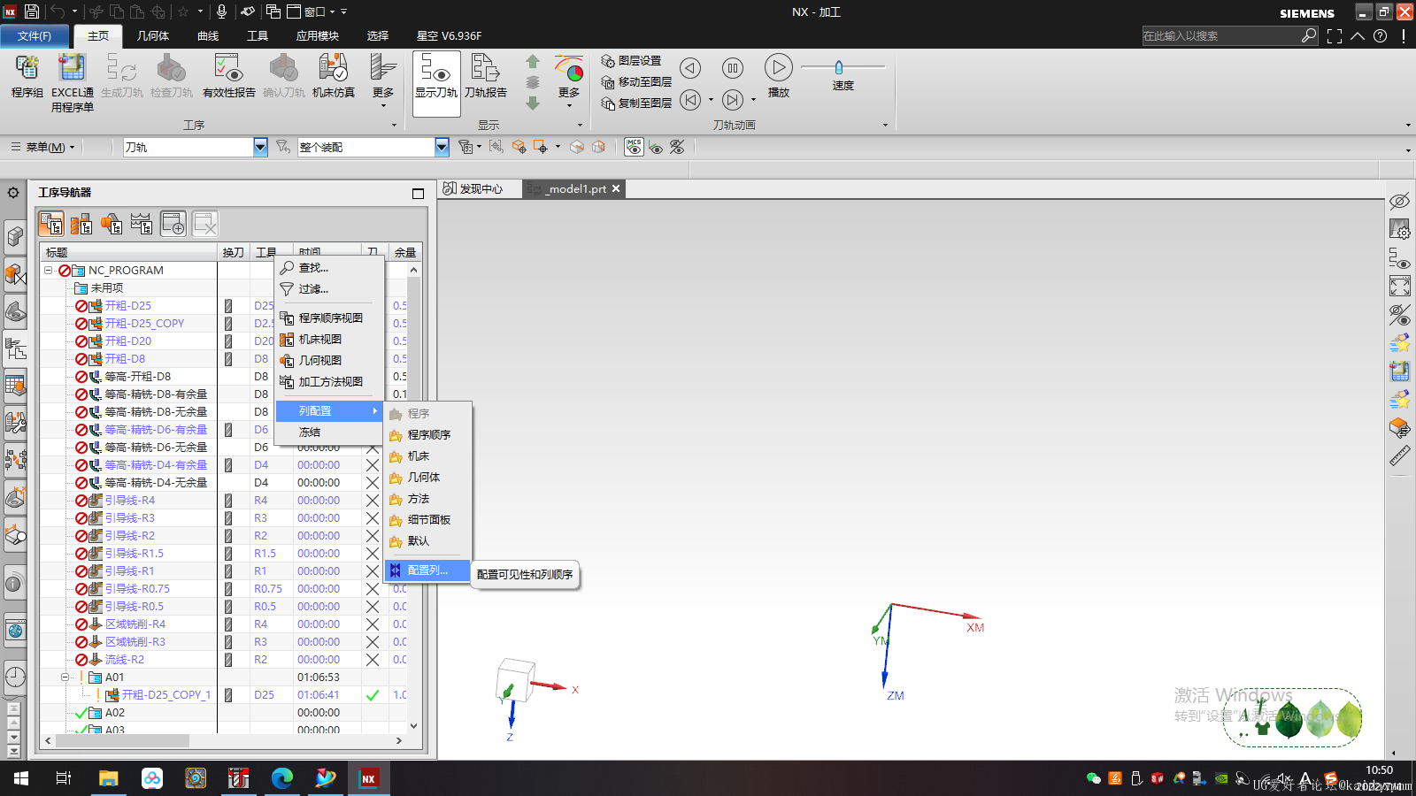Switch to machining method view icon in navigator

tap(142, 224)
